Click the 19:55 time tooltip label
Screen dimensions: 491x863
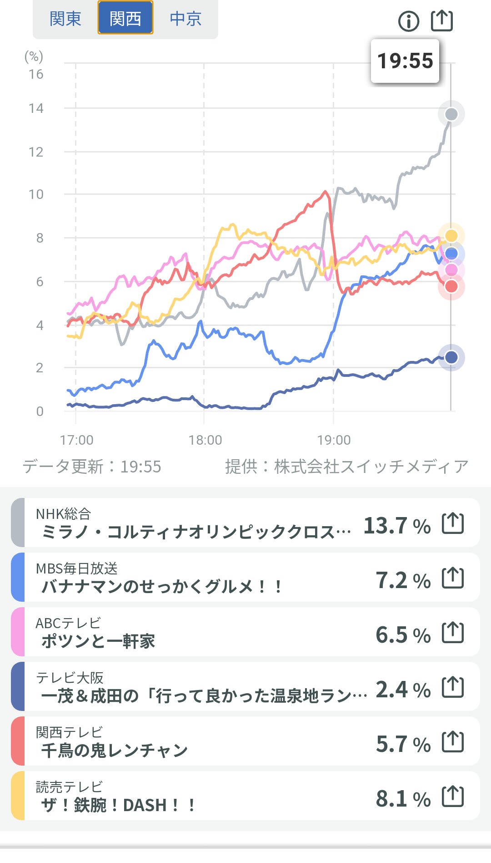[405, 61]
